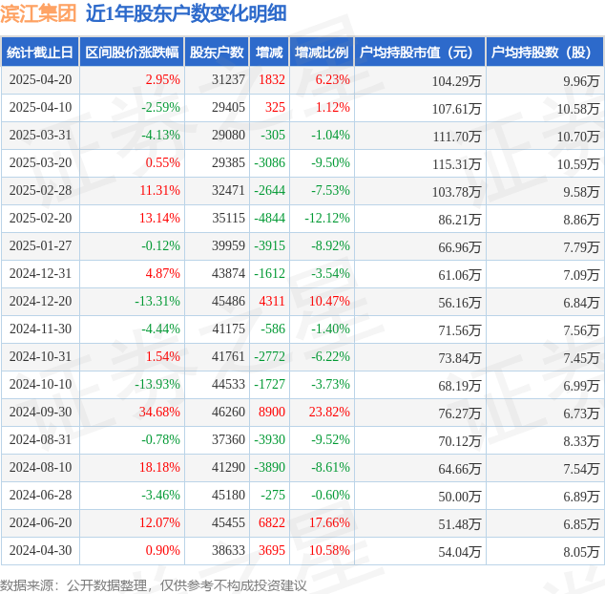Click the change value 4311
The image size is (605, 594).
[x=272, y=301]
